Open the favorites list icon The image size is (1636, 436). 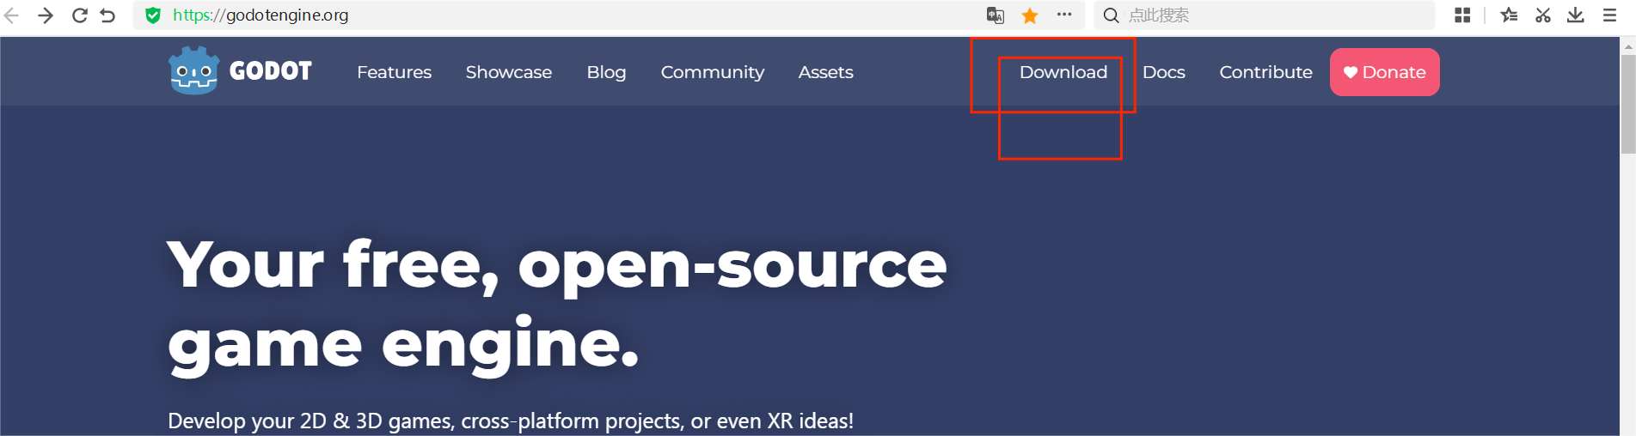coord(1509,15)
